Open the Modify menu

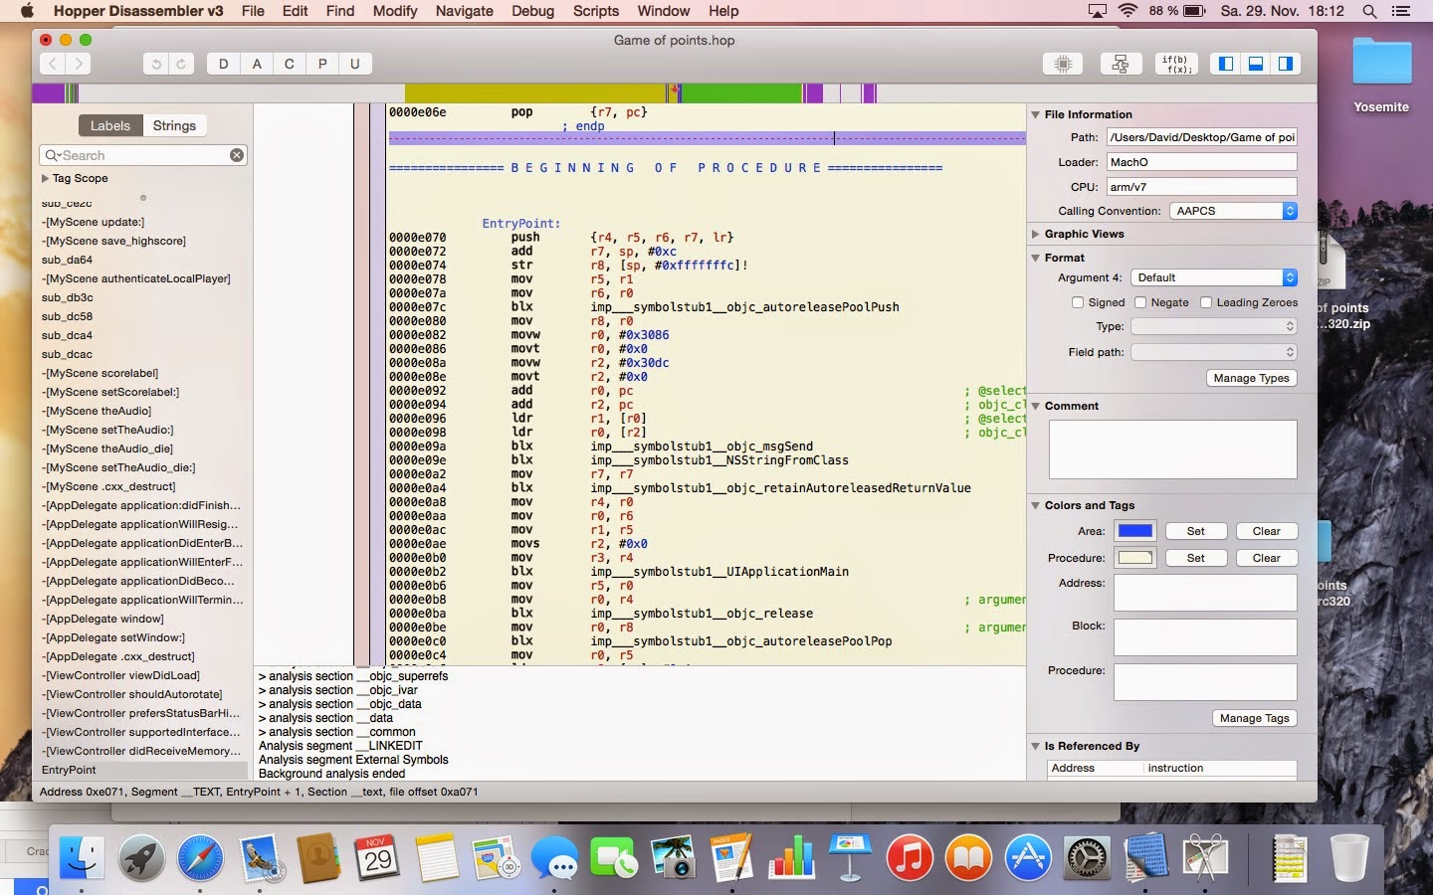click(395, 11)
